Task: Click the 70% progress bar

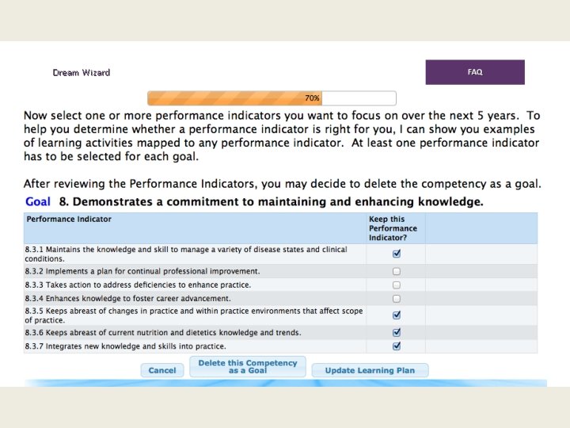Action: pos(272,98)
